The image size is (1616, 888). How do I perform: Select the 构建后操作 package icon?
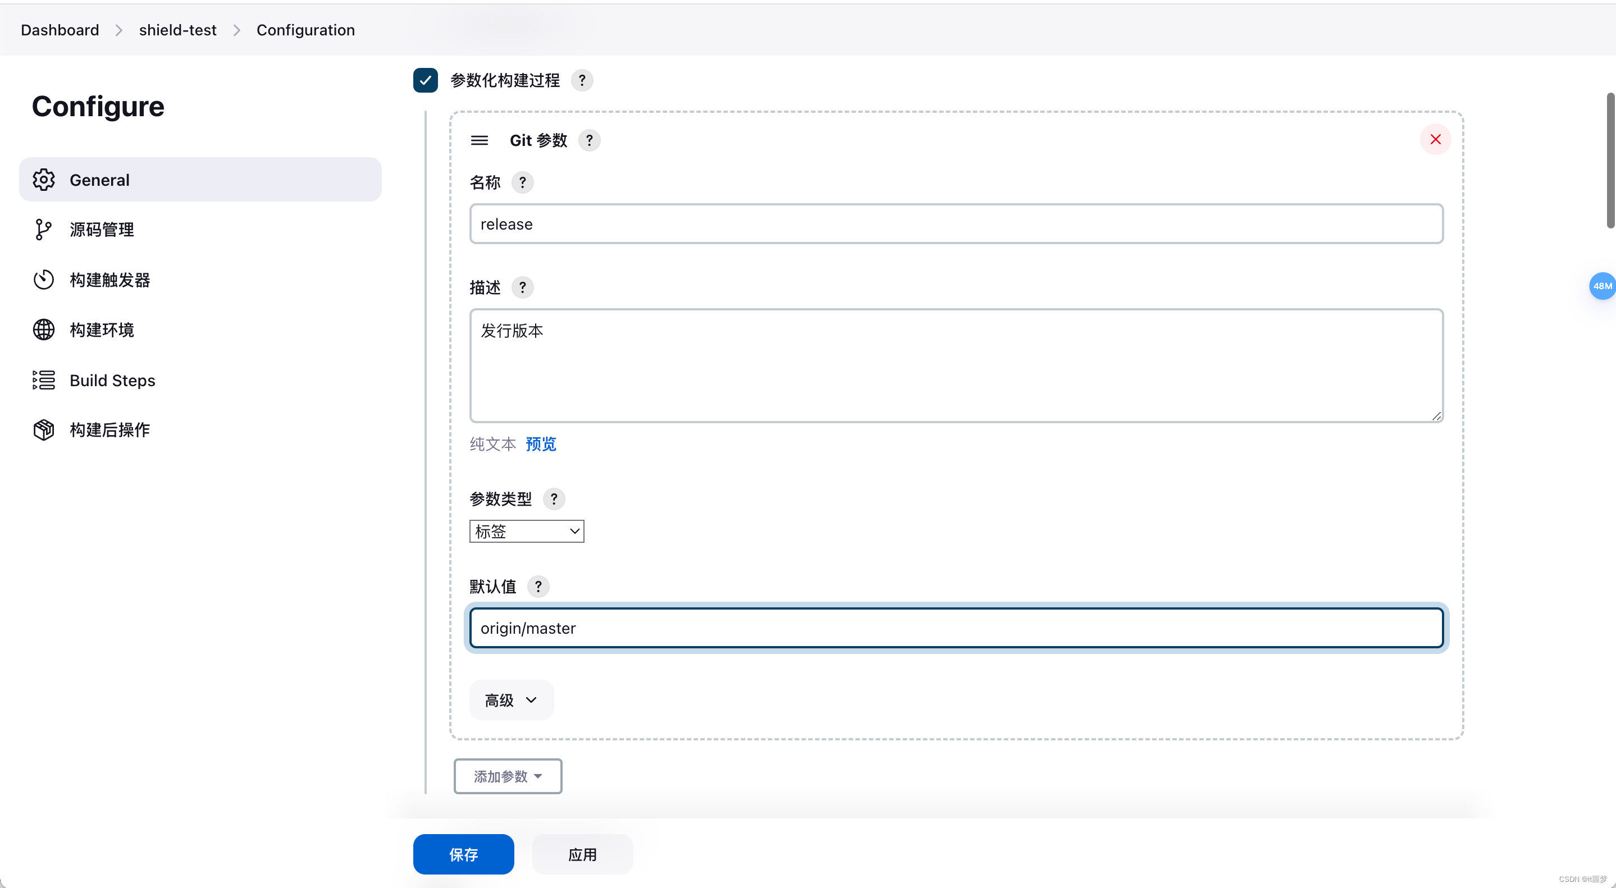pos(43,429)
